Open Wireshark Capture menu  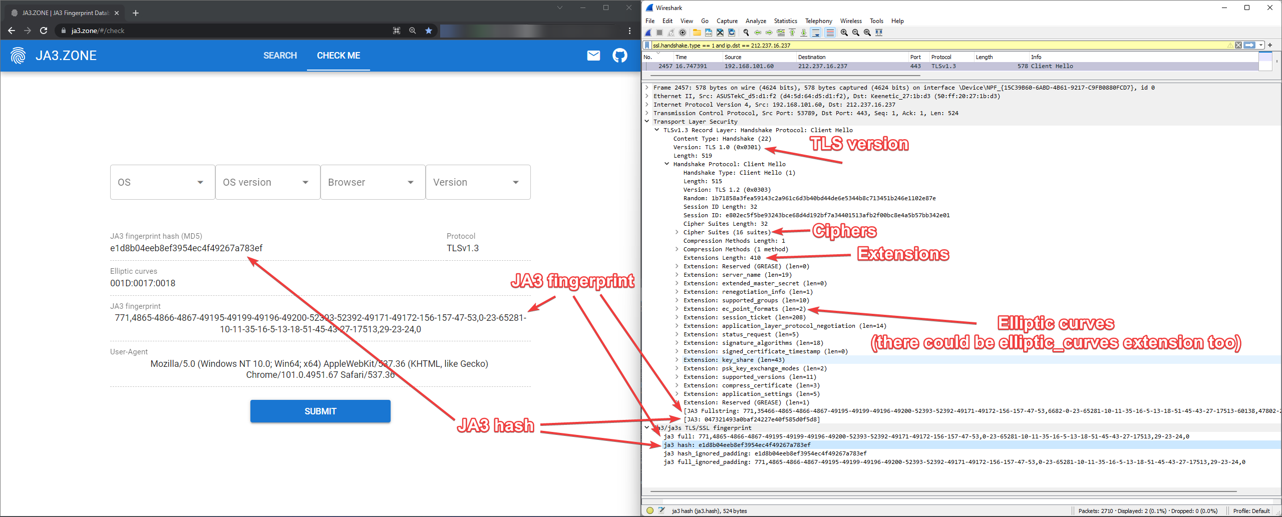point(727,21)
